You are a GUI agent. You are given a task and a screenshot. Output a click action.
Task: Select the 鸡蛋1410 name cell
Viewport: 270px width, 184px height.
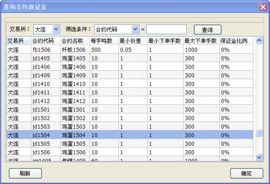click(75, 84)
